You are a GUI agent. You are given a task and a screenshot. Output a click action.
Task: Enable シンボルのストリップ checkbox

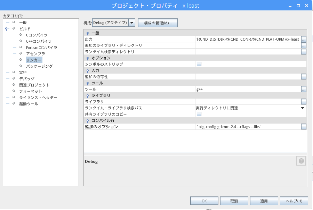pos(199,64)
